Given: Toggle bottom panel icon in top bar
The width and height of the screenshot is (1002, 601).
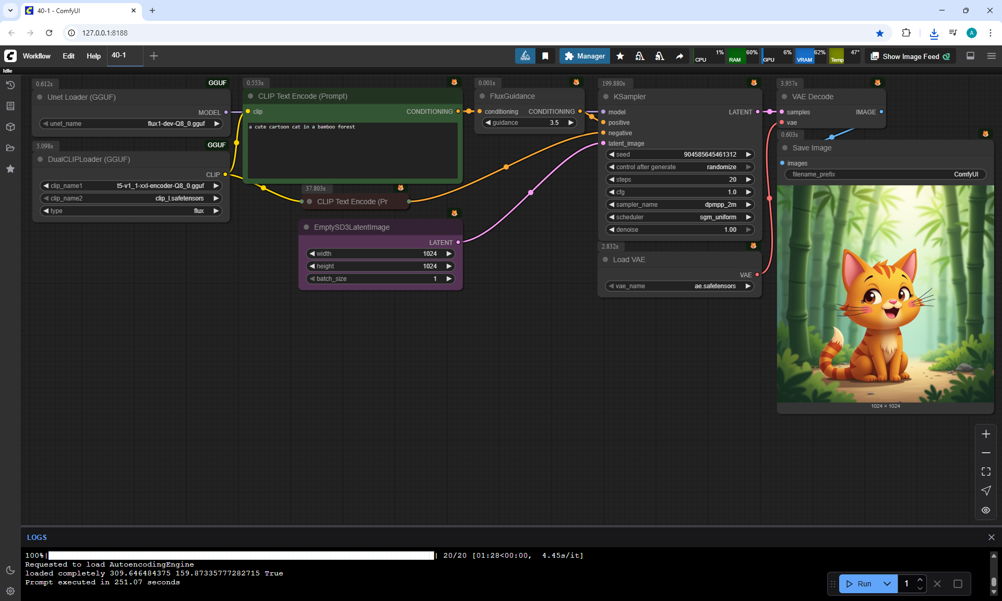Looking at the screenshot, I should click(971, 56).
